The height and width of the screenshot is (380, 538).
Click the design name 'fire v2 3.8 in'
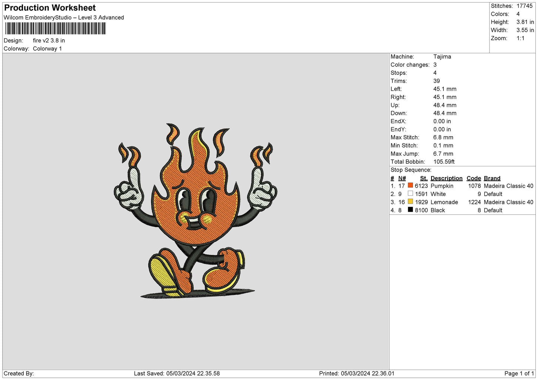click(x=49, y=41)
